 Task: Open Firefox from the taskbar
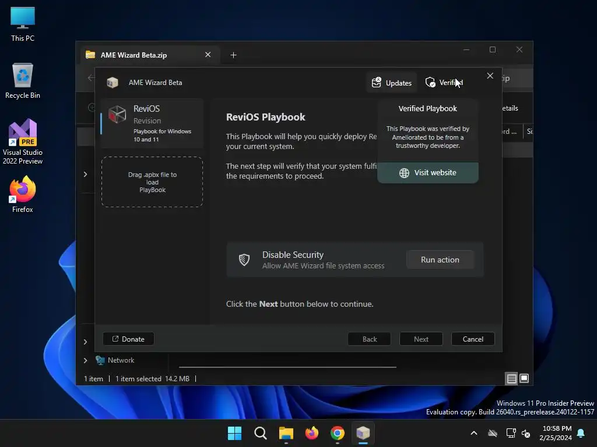[312, 433]
